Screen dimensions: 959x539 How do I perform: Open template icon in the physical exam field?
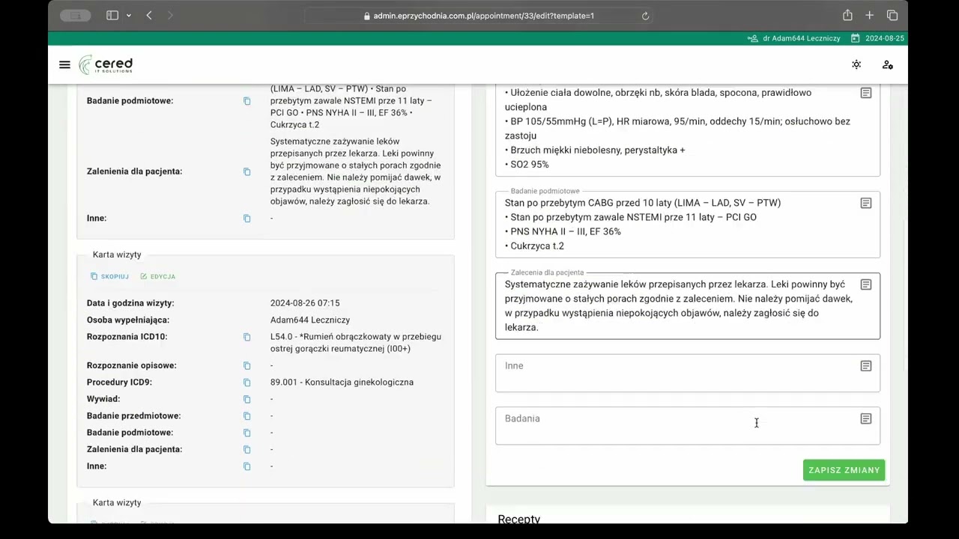(x=865, y=93)
